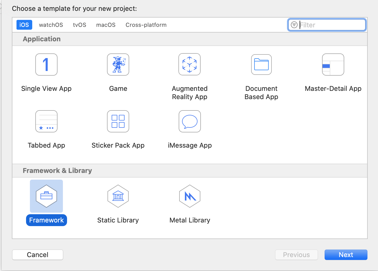Viewport: 378px width, 271px height.
Task: Click the Document Based App label
Action: tap(261, 93)
